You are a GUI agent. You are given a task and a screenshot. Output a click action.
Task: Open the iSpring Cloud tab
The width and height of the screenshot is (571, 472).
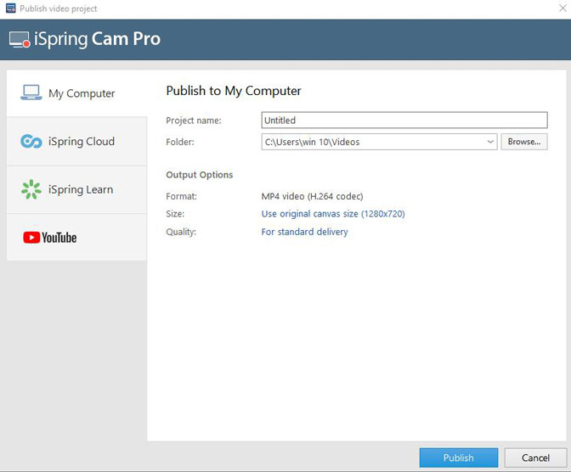[x=76, y=141]
